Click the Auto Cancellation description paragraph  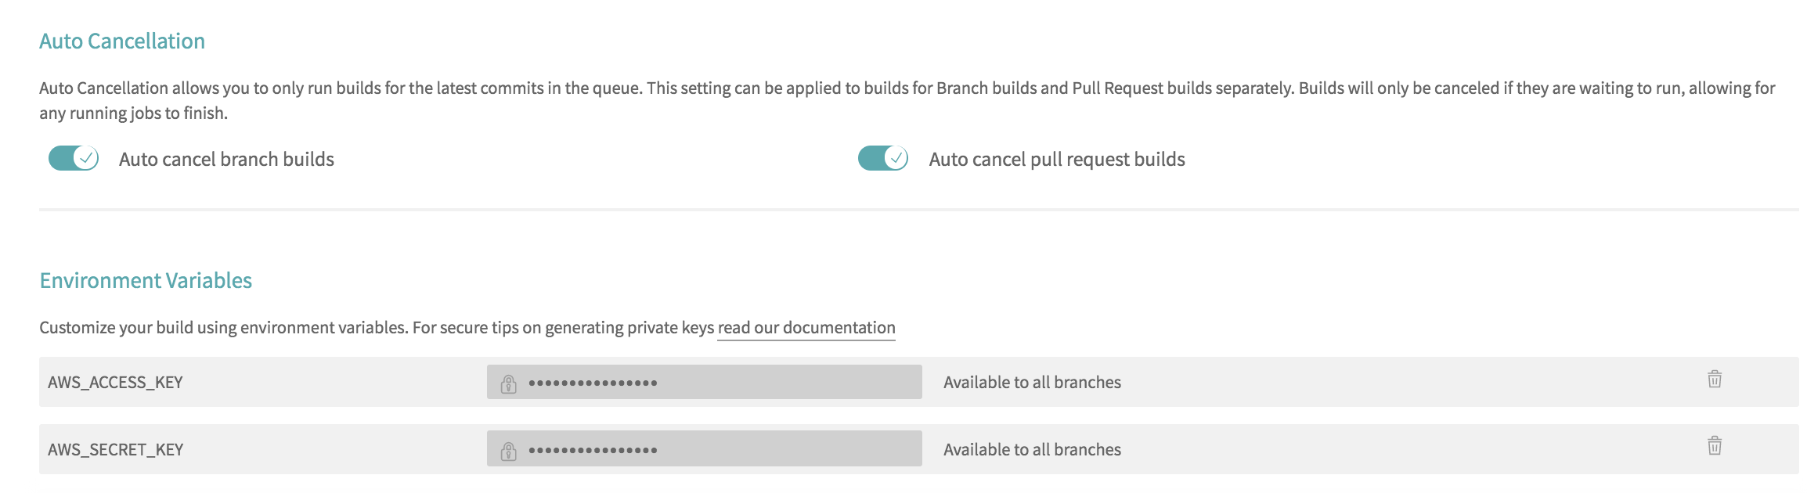click(x=907, y=100)
